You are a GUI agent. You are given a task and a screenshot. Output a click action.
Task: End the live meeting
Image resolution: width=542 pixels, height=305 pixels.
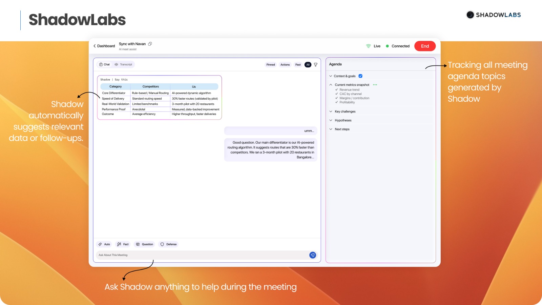pyautogui.click(x=425, y=46)
